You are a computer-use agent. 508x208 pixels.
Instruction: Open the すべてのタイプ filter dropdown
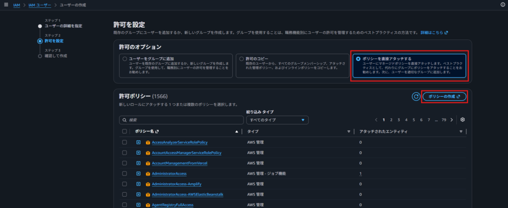tap(277, 120)
